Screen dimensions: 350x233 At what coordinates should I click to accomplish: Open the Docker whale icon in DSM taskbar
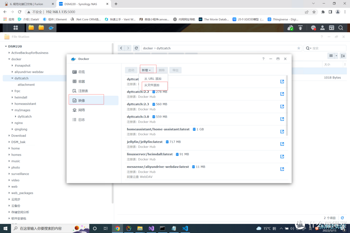(x=51, y=28)
